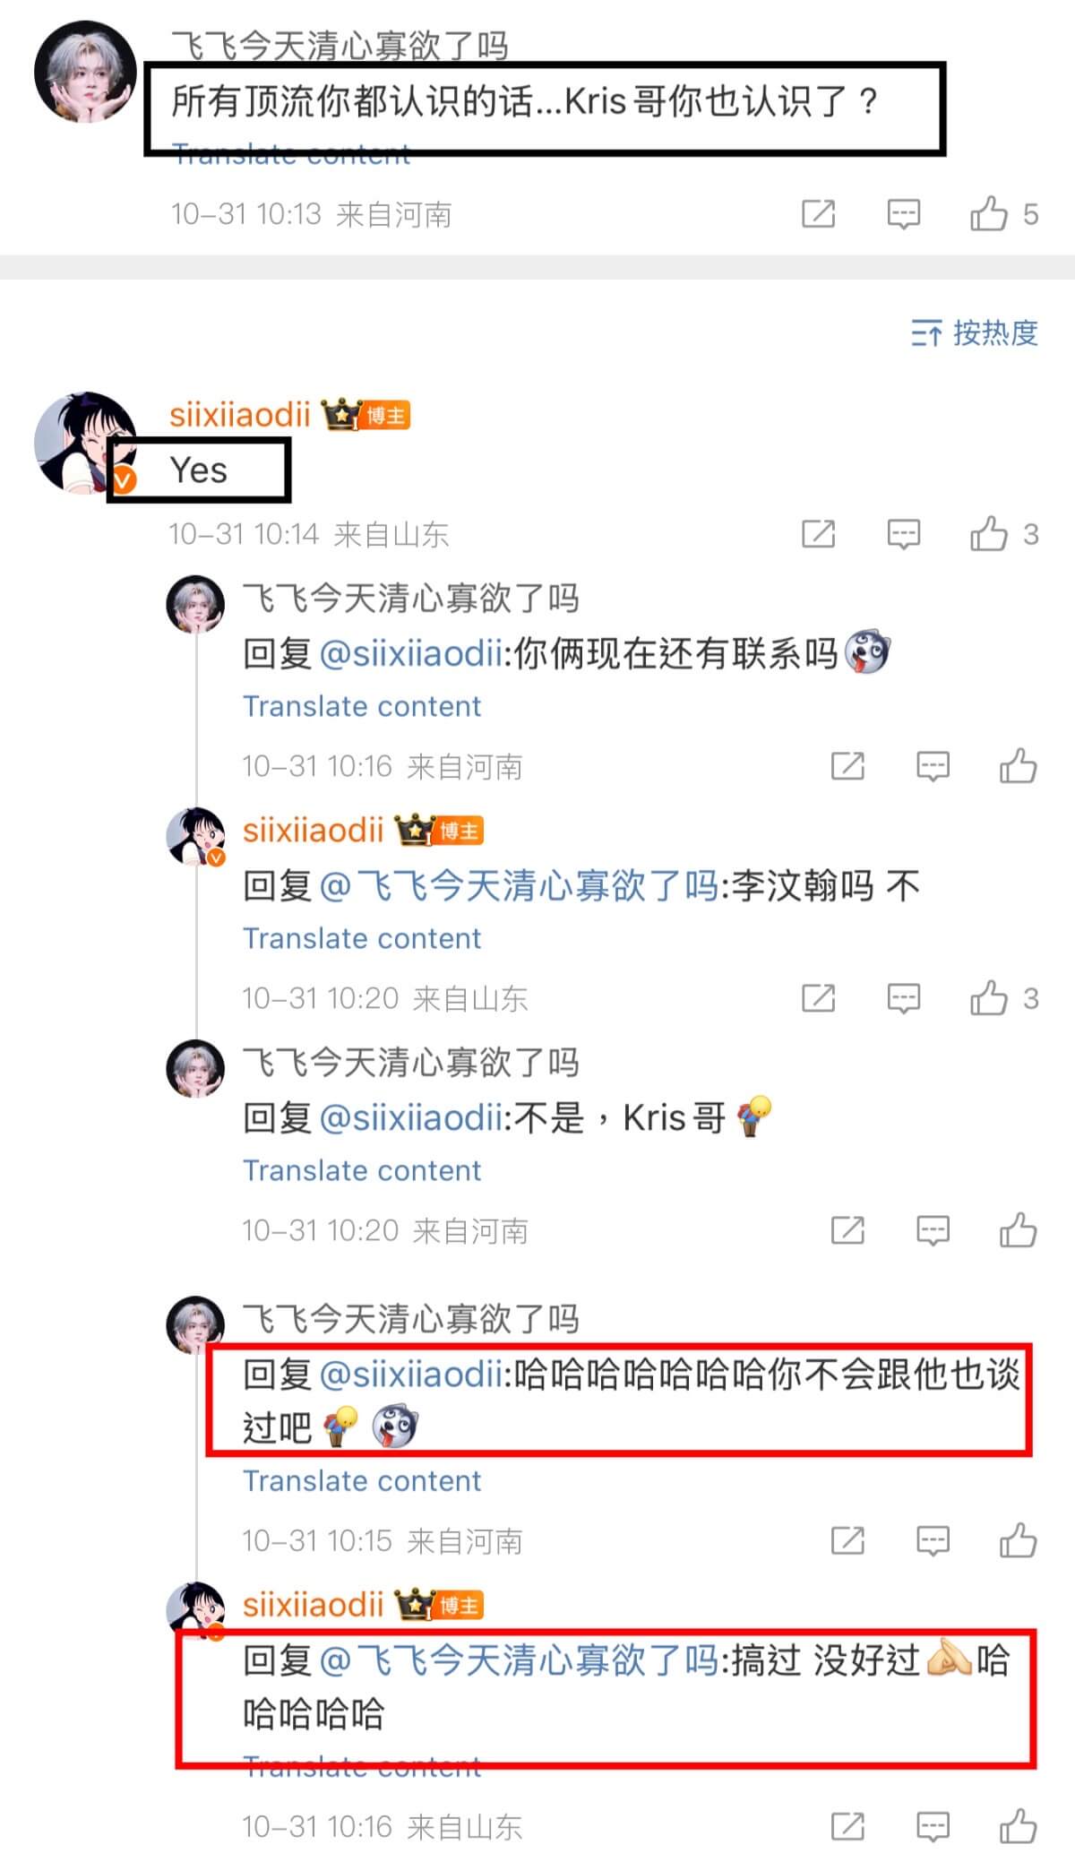Share the top comment posted at 10:13

point(818,214)
